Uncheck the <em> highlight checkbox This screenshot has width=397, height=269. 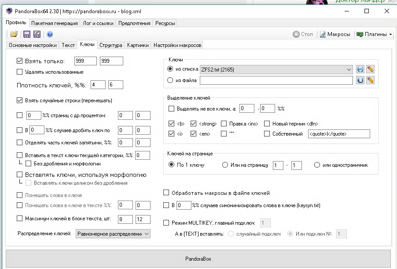[x=193, y=133]
